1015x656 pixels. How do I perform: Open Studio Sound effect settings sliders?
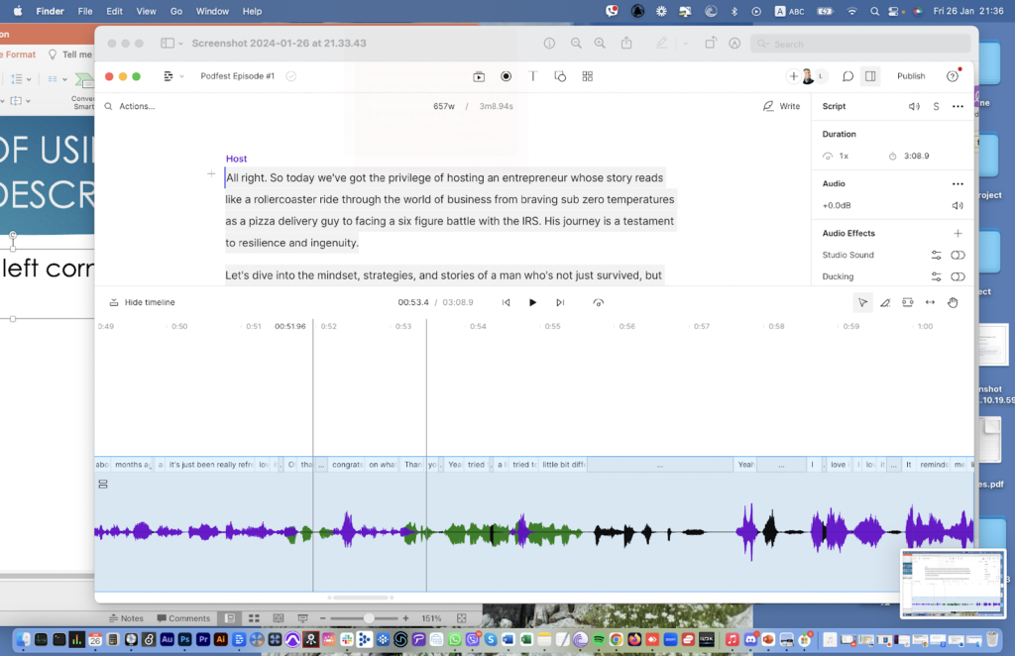(x=936, y=255)
